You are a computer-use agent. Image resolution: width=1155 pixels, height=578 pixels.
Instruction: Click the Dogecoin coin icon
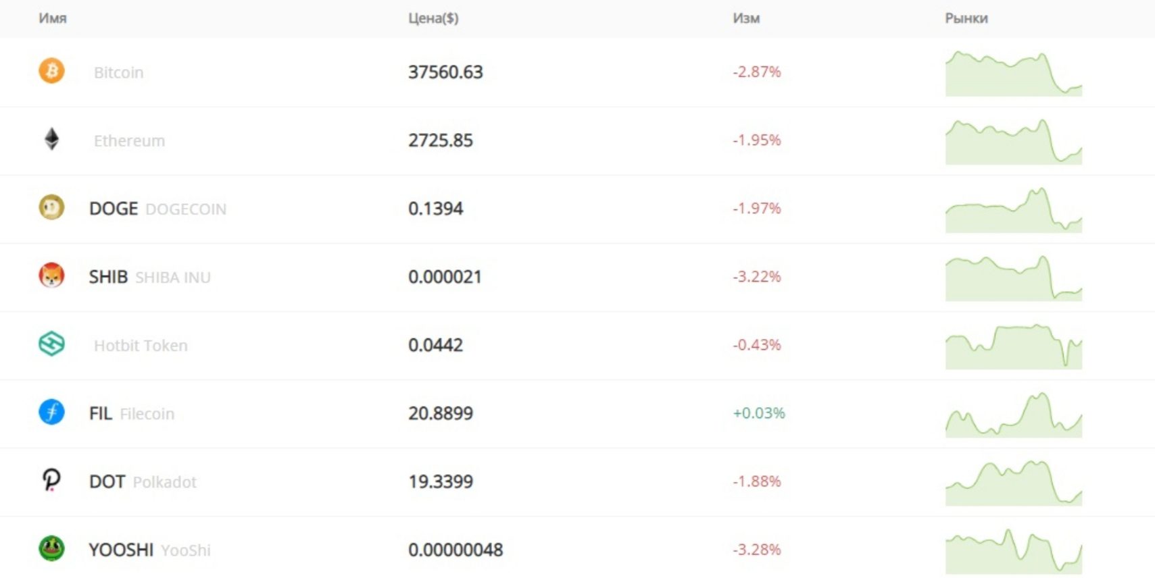coord(51,207)
